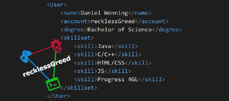The image size is (229, 101).
Task: Click the red line joining gamepad and gear
Action: pyautogui.click(x=41, y=50)
